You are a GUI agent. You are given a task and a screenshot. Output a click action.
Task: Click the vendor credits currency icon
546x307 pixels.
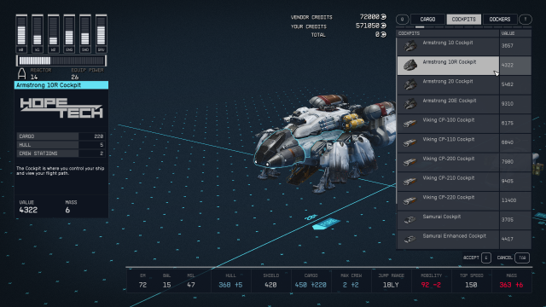pyautogui.click(x=383, y=17)
